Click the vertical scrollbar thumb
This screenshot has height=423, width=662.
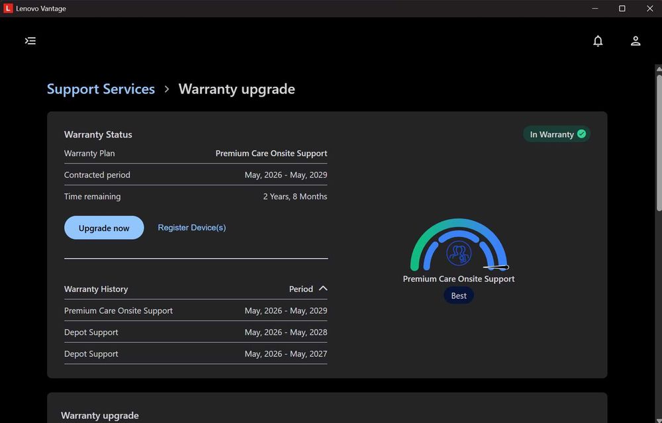[659, 142]
